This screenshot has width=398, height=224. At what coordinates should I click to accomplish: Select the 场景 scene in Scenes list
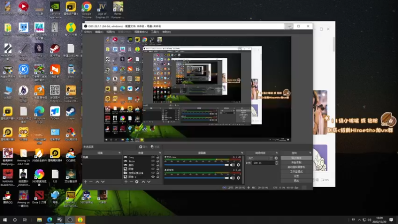click(x=102, y=157)
